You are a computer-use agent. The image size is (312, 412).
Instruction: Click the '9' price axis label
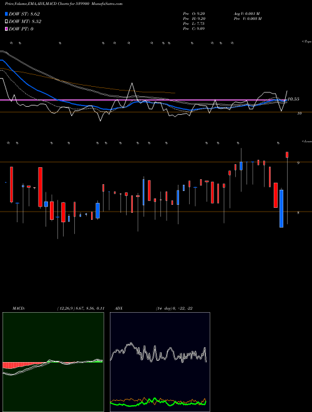tap(298, 163)
